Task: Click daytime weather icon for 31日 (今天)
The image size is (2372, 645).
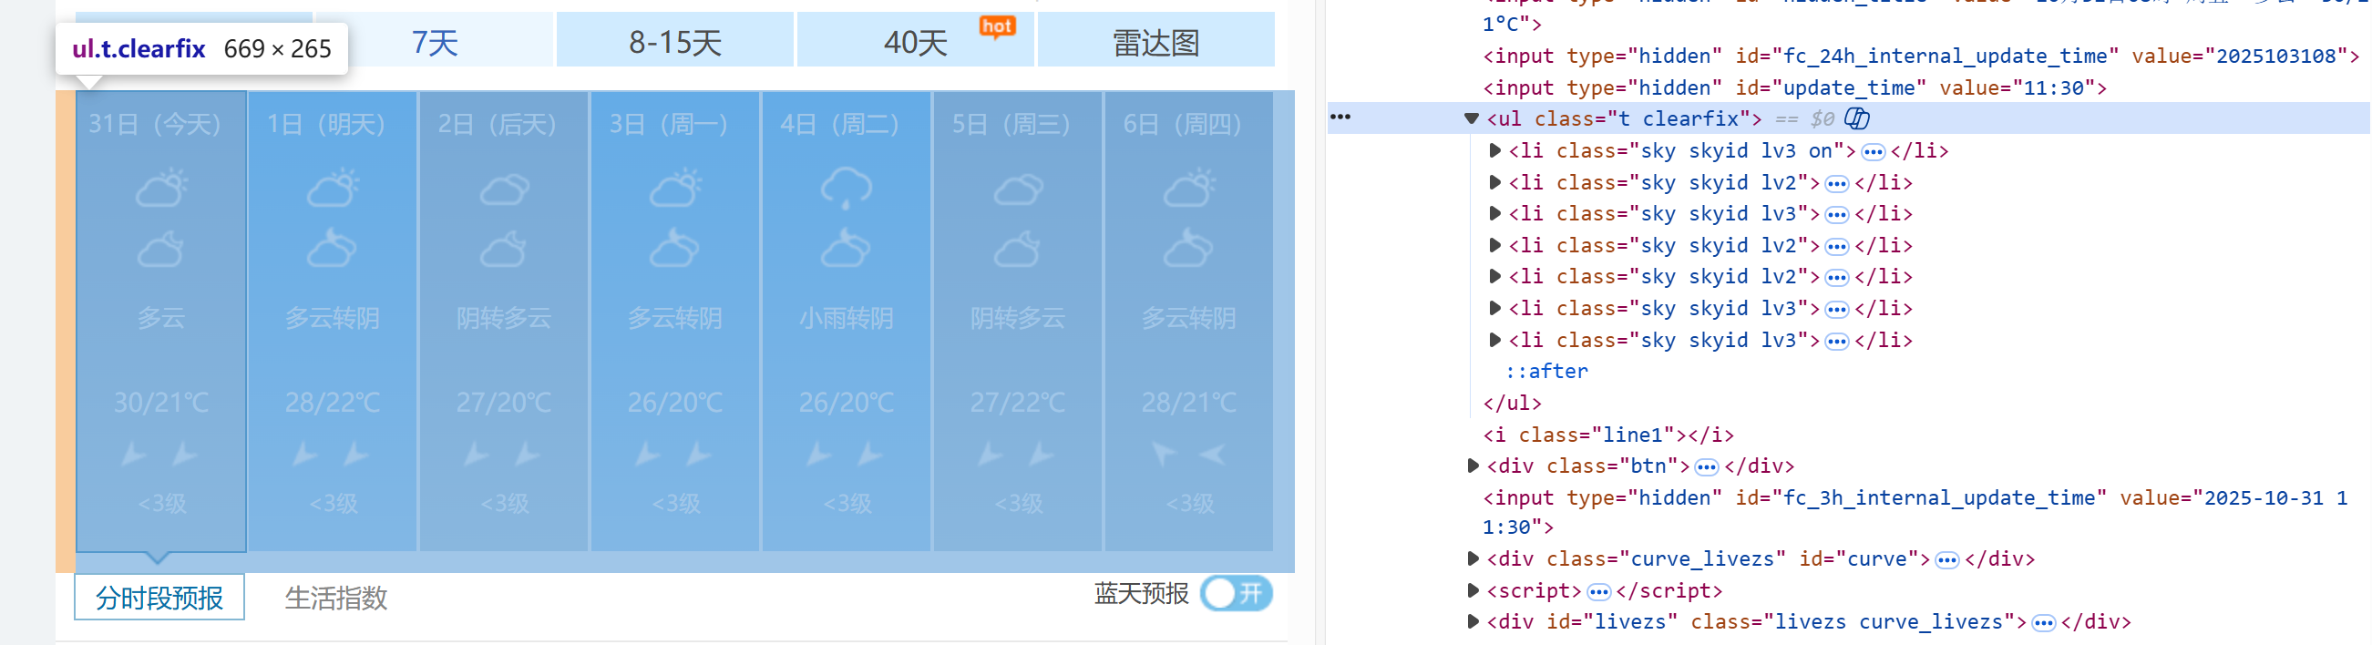Action: (x=161, y=188)
